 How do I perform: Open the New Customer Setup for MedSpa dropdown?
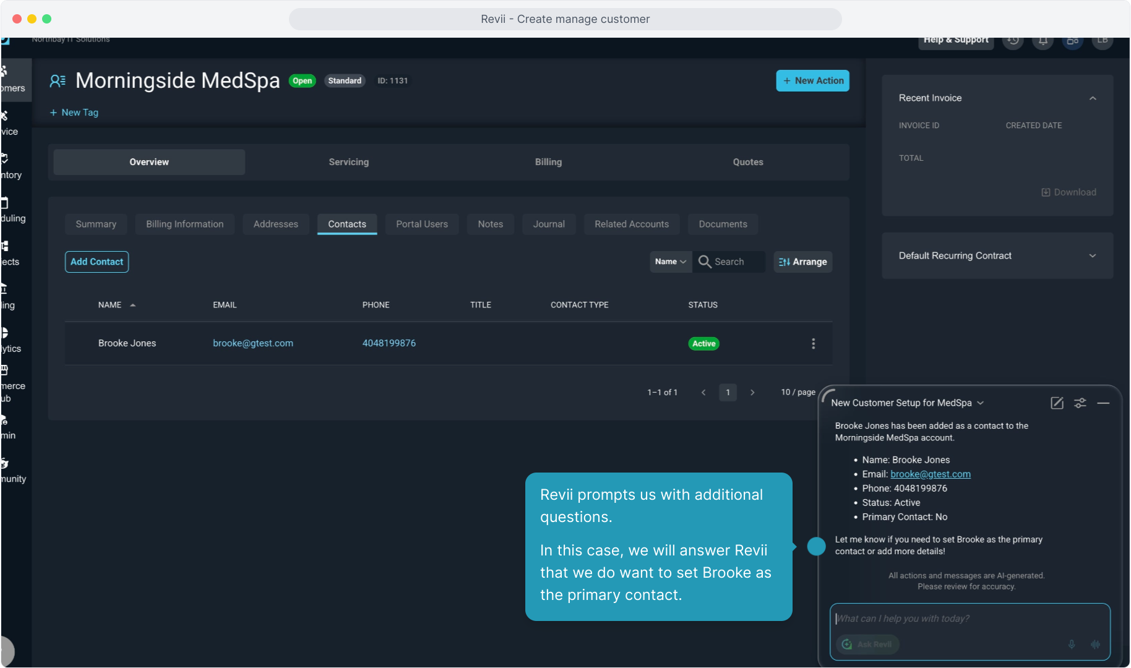click(x=907, y=403)
